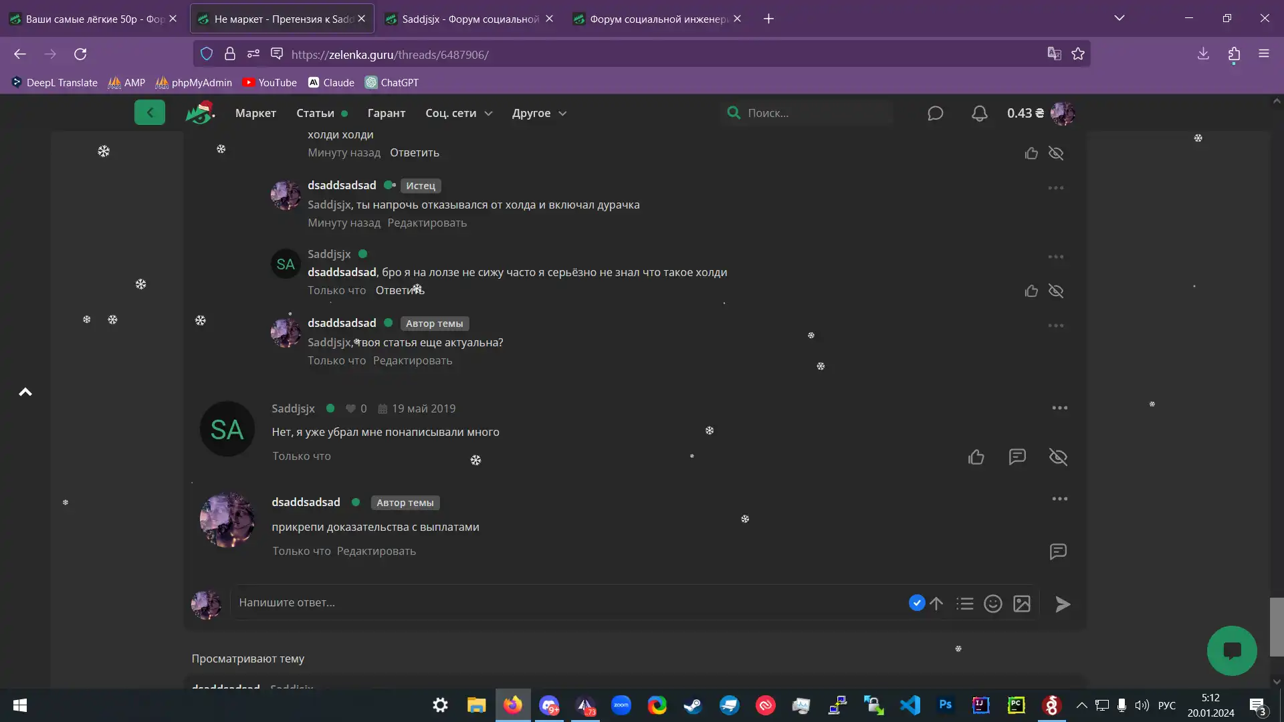Open a new browser tab
The width and height of the screenshot is (1284, 722).
(x=768, y=19)
